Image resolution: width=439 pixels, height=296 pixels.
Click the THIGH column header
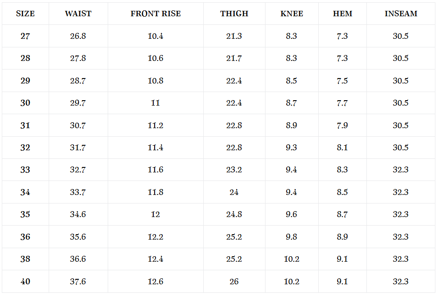pyautogui.click(x=234, y=14)
